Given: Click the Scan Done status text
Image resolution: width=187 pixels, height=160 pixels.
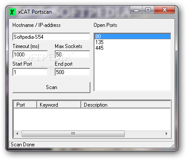Looking at the screenshot, I should 22,145.
